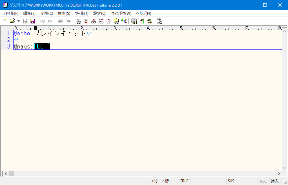Viewport: 288px width, 185px height.
Task: Open the type settings list icon
Action: [x=134, y=21]
